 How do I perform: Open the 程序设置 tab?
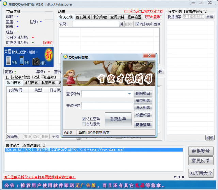135,17
